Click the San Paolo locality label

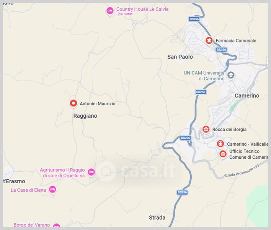(x=180, y=57)
